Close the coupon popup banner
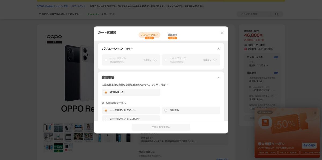The height and width of the screenshot is (160, 322). (x=315, y=113)
